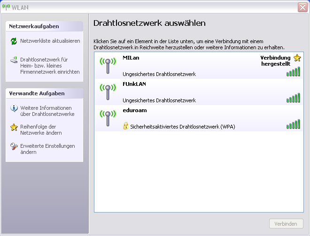Click the signal strength bars for eduroam
This screenshot has width=310, height=236.
(x=293, y=124)
